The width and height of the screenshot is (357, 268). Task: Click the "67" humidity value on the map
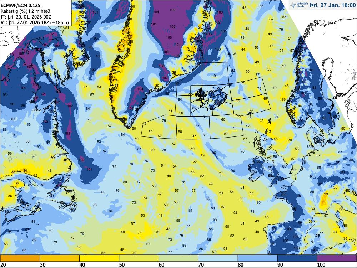(92, 94)
